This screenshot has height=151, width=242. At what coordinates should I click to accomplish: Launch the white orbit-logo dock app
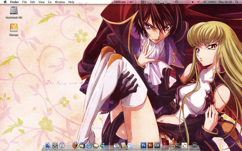pos(184,145)
